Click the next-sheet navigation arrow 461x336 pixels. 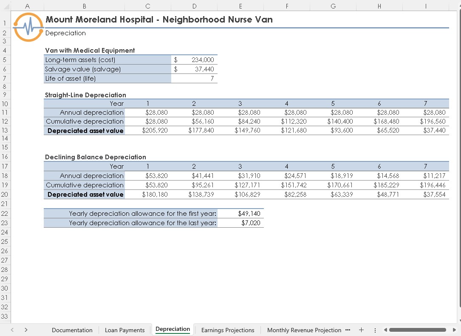pyautogui.click(x=26, y=330)
